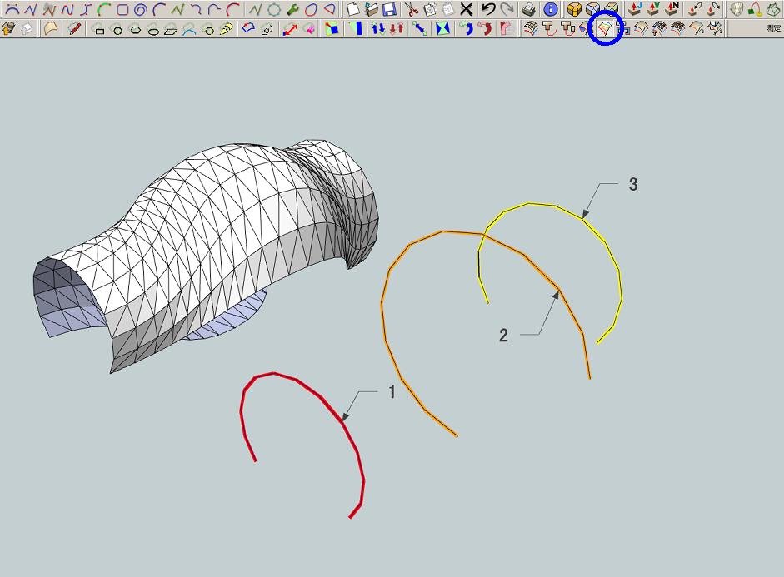Select the yellow striped pencil tool
Screen dimensions: 784x577
point(227,29)
